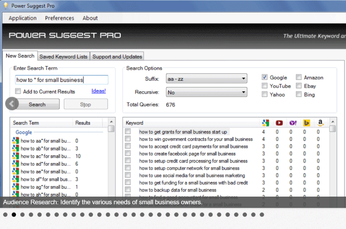Open the Recursive dropdown set to No
Viewport: 346px width, 229px height.
tap(207, 92)
